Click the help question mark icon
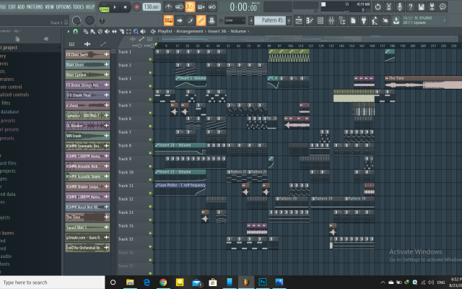 click(411, 7)
